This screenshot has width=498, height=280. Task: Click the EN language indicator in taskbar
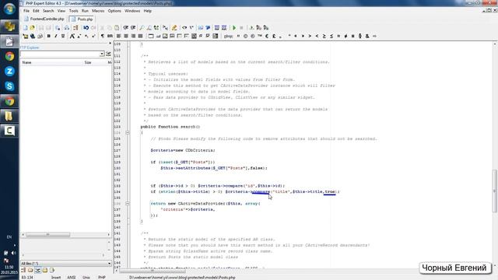click(x=9, y=237)
